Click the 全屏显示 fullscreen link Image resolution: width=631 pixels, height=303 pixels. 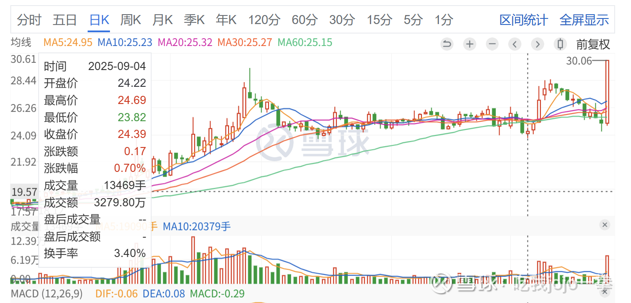click(x=584, y=20)
